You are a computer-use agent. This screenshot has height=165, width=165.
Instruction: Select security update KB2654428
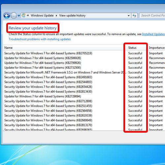coord(48,87)
